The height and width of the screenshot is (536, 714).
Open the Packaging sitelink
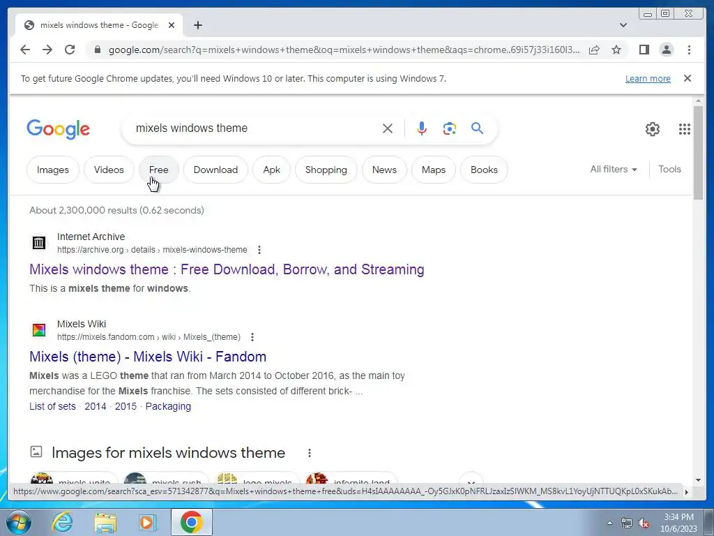[x=168, y=406]
